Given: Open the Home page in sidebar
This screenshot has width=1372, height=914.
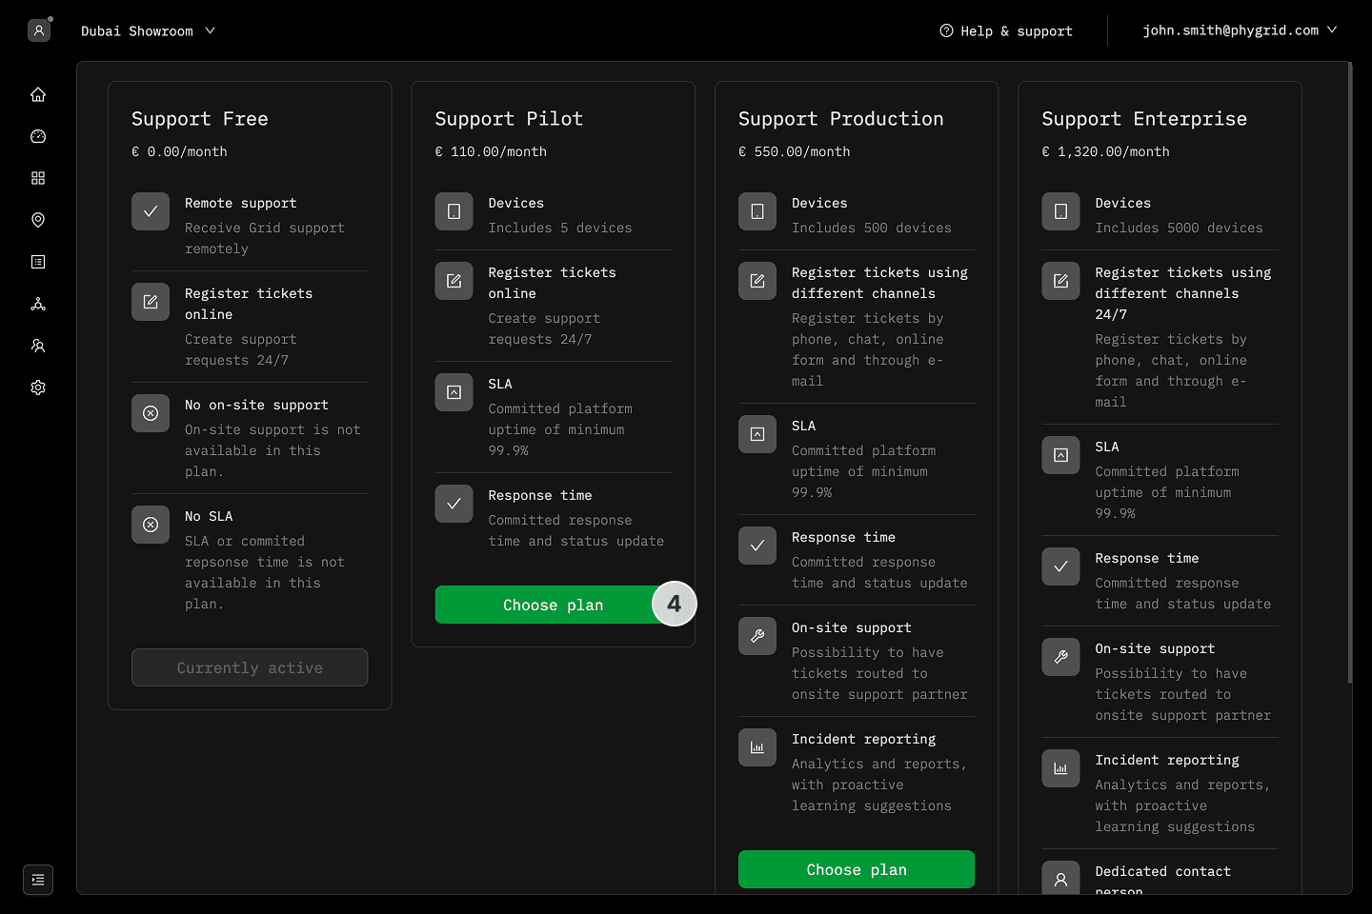Looking at the screenshot, I should tap(38, 94).
